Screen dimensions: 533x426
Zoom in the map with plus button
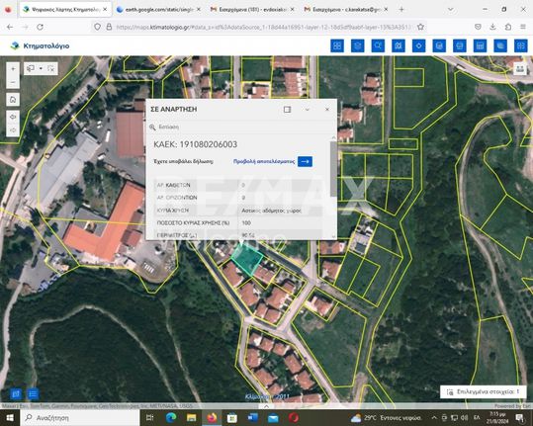tap(13, 69)
